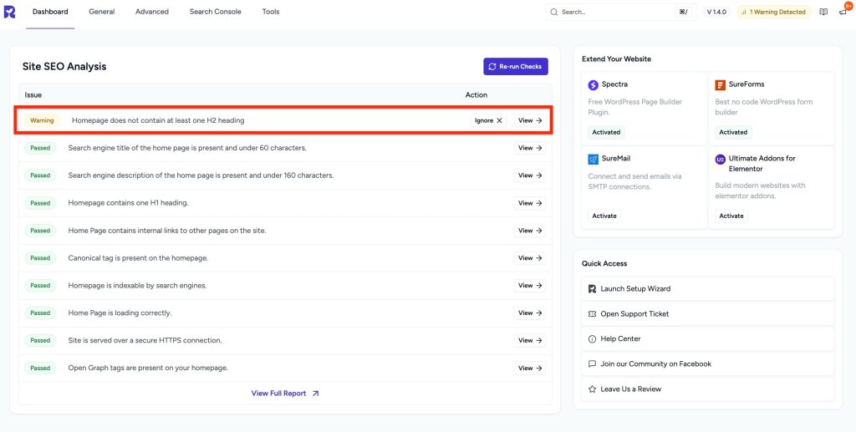Click the SureMail plugin icon
Image resolution: width=856 pixels, height=432 pixels.
[x=593, y=159]
